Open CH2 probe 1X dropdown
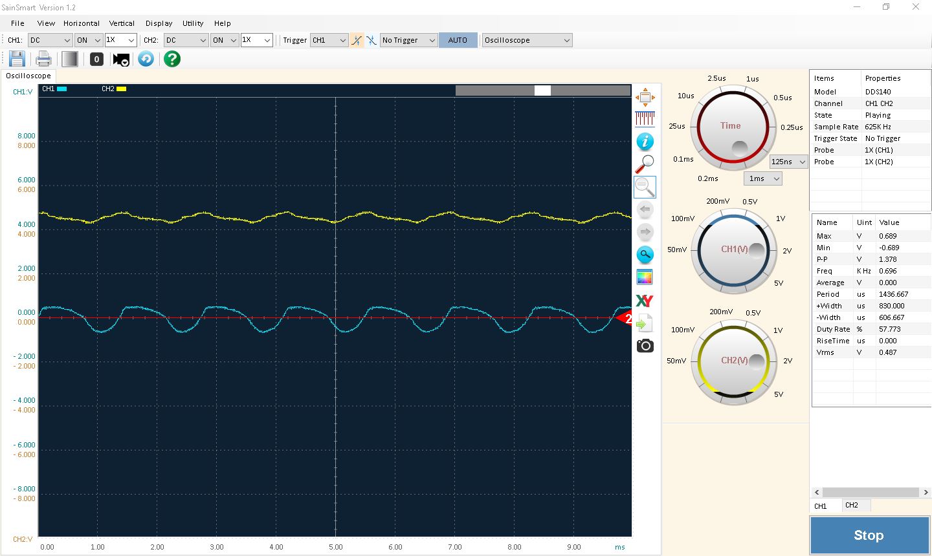The width and height of the screenshot is (932, 556). [256, 40]
